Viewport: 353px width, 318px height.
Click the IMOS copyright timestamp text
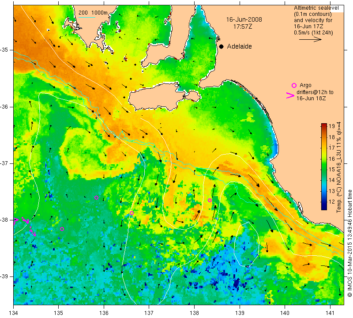[349, 243]
